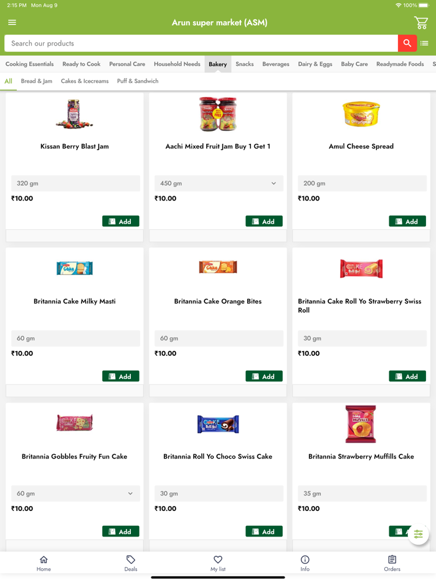The width and height of the screenshot is (436, 582).
Task: Add Amul Cheese Spread to cart
Action: [x=407, y=221]
